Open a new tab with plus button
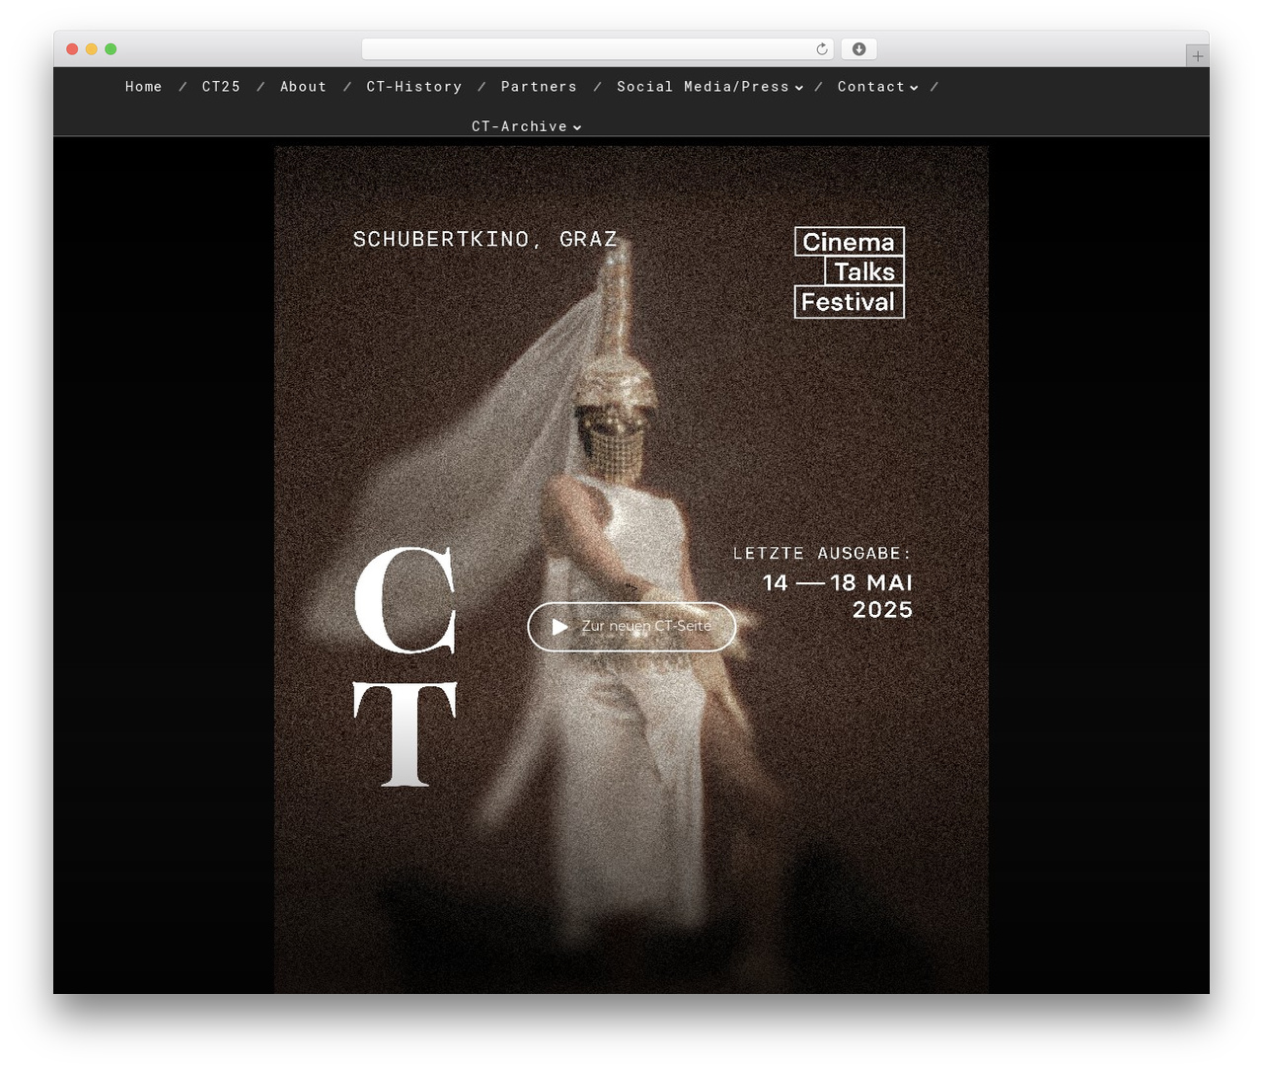 pos(1197,56)
